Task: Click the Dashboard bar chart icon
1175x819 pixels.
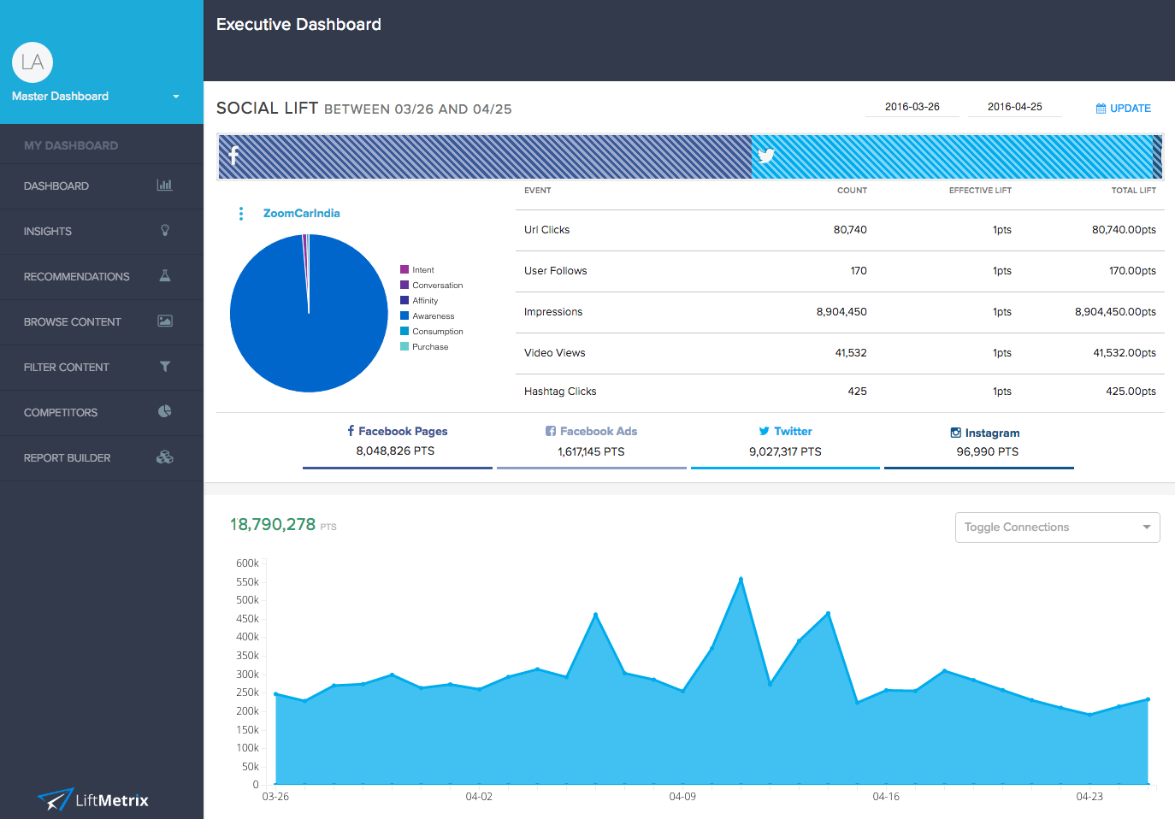Action: [164, 185]
